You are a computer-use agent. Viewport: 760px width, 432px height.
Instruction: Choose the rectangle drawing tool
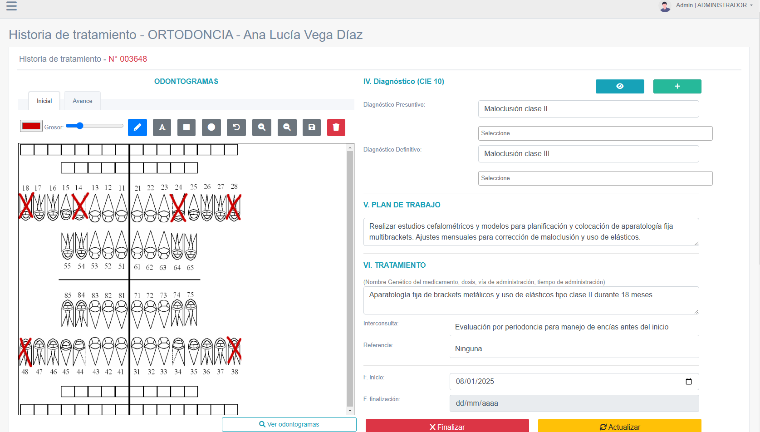coord(186,128)
